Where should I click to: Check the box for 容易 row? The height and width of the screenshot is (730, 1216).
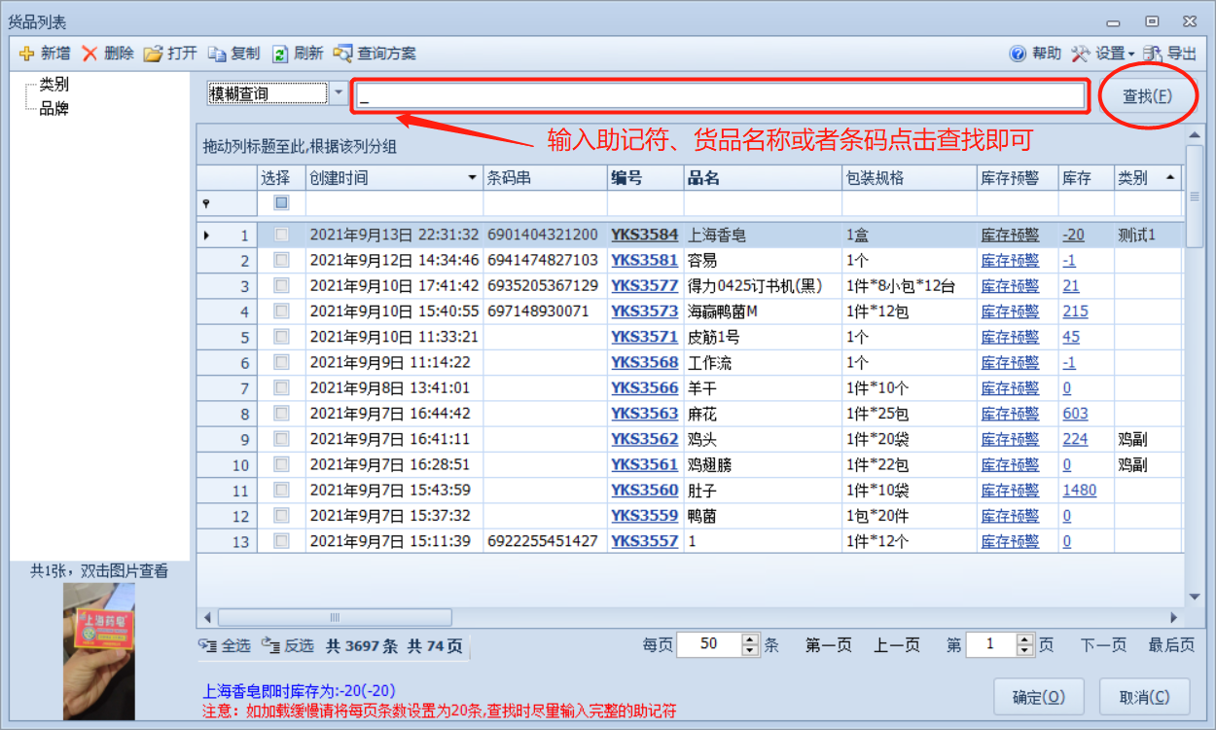point(281,260)
